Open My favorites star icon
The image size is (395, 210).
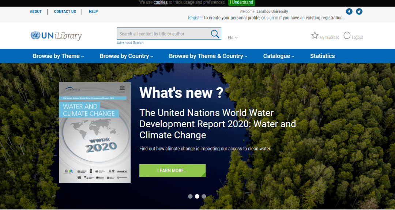315,35
